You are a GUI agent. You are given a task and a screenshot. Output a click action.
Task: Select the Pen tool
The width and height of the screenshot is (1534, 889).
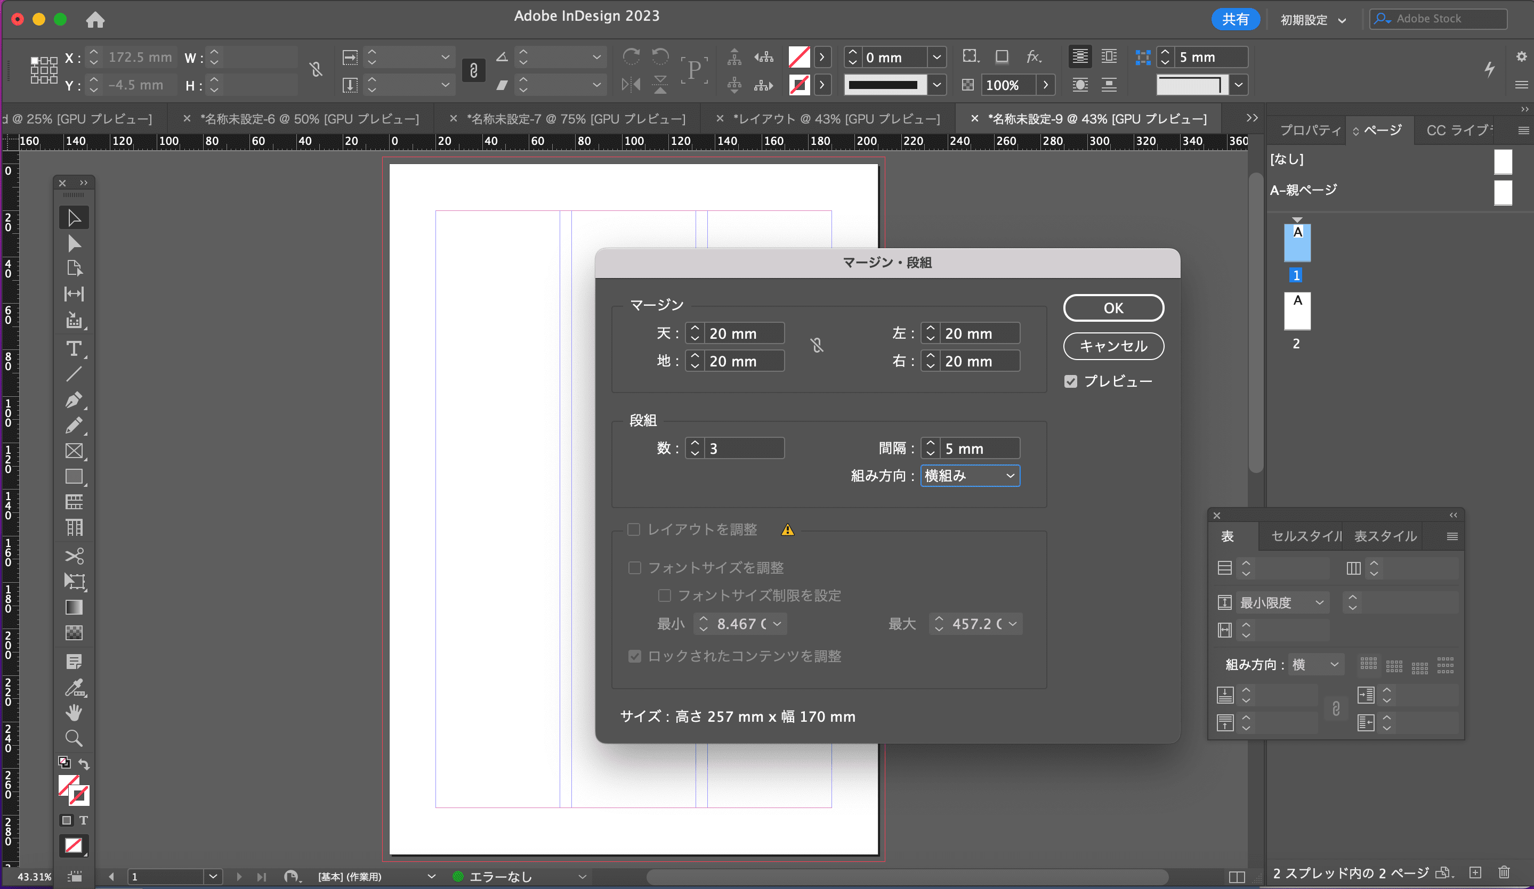click(74, 400)
